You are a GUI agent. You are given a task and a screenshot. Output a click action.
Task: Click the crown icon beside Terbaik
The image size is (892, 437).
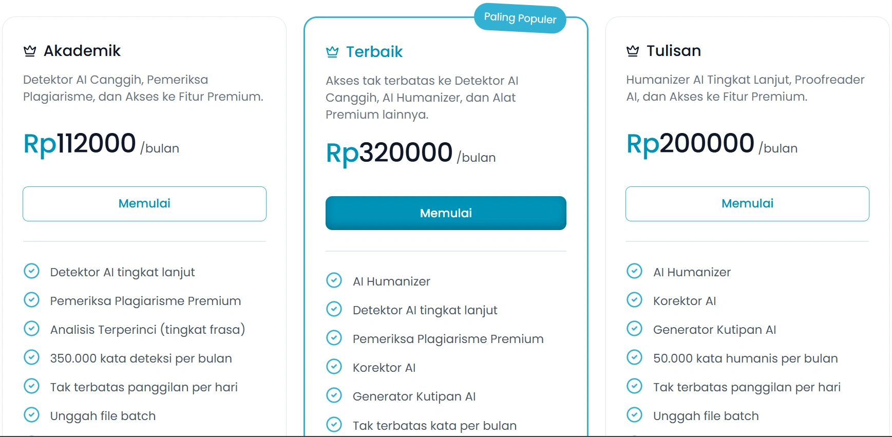[332, 52]
